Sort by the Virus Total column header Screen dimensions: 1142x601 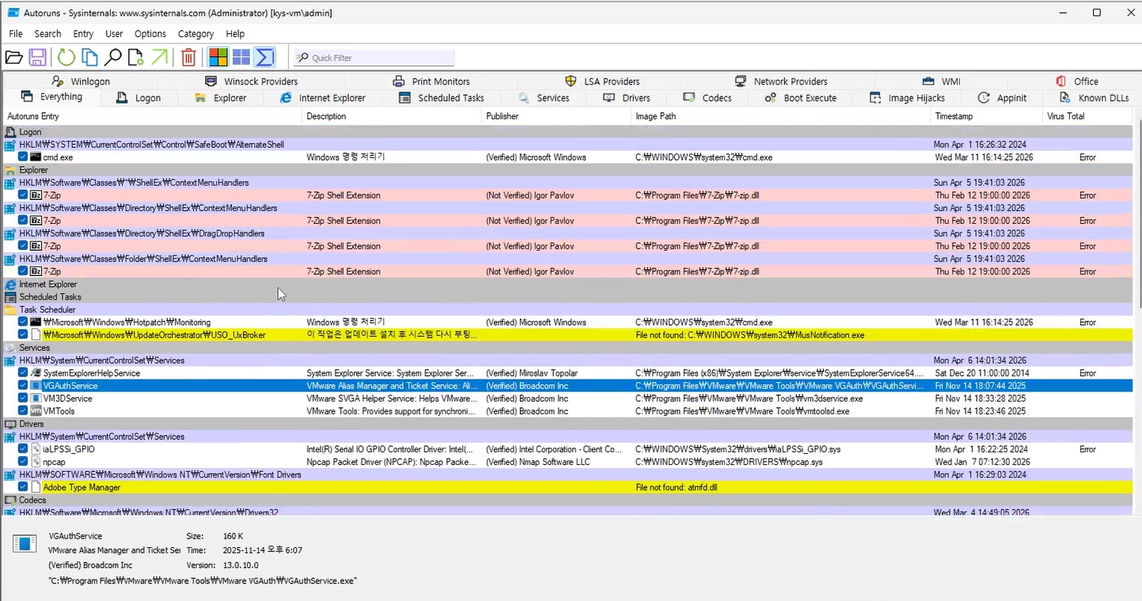click(x=1088, y=116)
